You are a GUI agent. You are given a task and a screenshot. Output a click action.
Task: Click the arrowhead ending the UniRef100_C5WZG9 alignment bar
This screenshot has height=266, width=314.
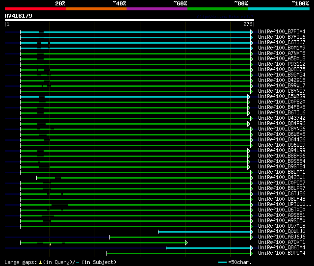pos(249,97)
